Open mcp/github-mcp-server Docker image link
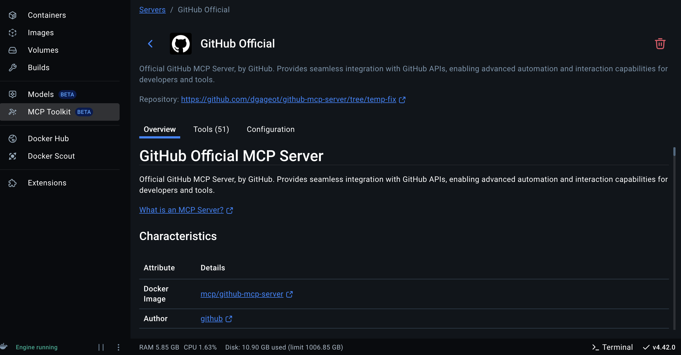The height and width of the screenshot is (355, 681). click(242, 294)
